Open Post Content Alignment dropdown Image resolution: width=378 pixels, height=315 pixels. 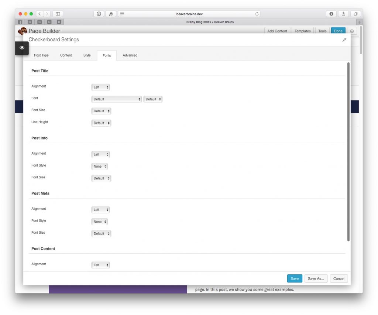coord(100,265)
